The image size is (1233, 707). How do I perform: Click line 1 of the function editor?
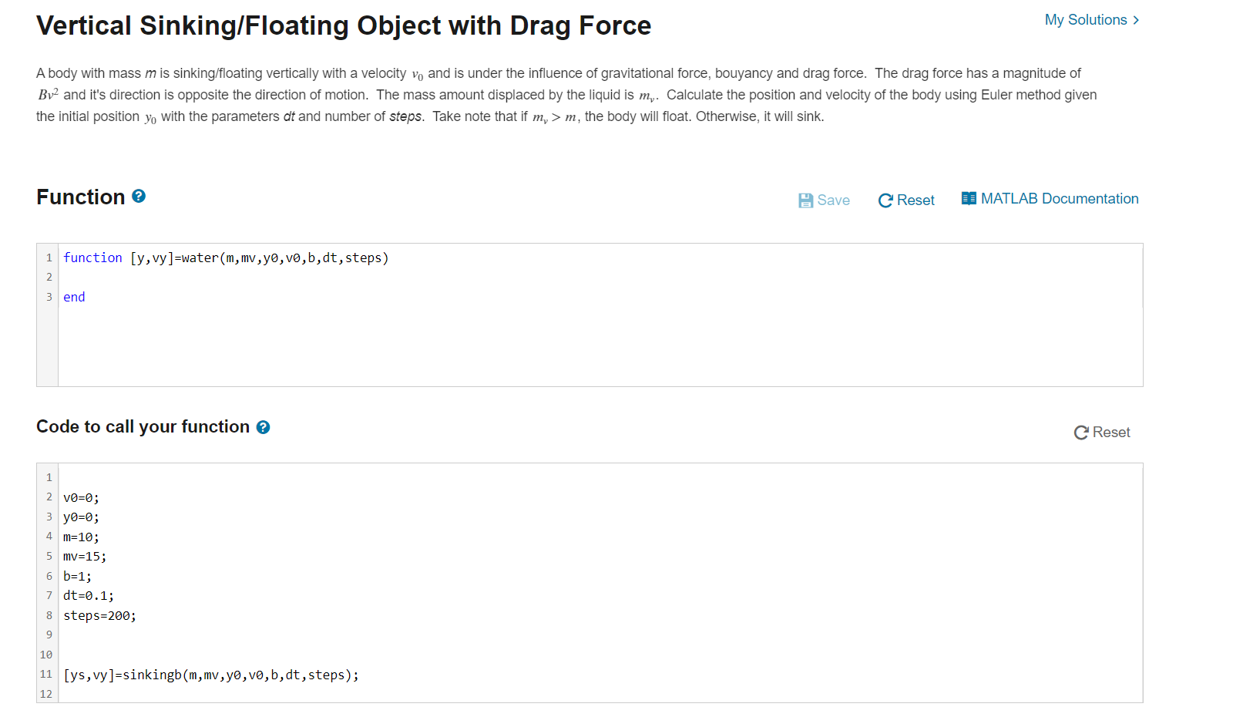[x=226, y=258]
